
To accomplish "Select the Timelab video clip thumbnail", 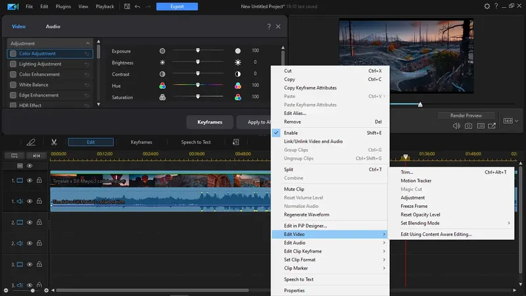I will 160,180.
